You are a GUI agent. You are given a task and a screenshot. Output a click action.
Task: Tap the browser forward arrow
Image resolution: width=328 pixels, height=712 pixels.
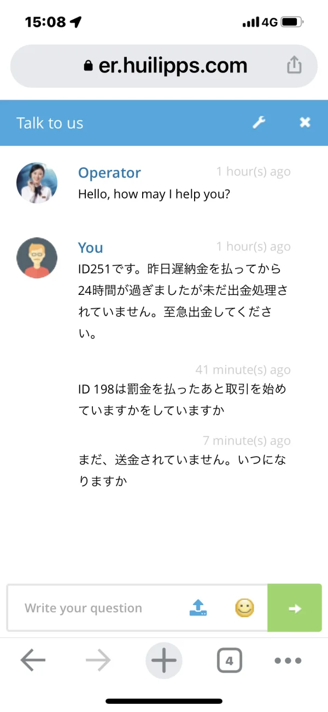tap(98, 661)
